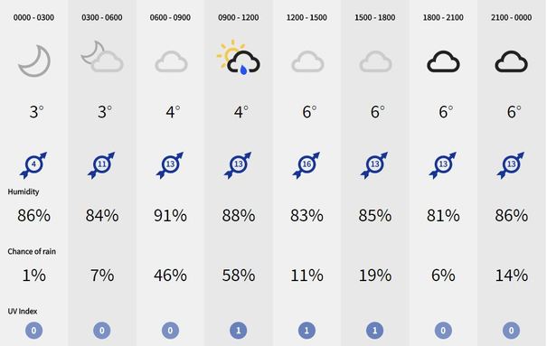Click the clear night moon icon for 0000-0300
Viewport: 547px width, 346px height.
tap(34, 61)
